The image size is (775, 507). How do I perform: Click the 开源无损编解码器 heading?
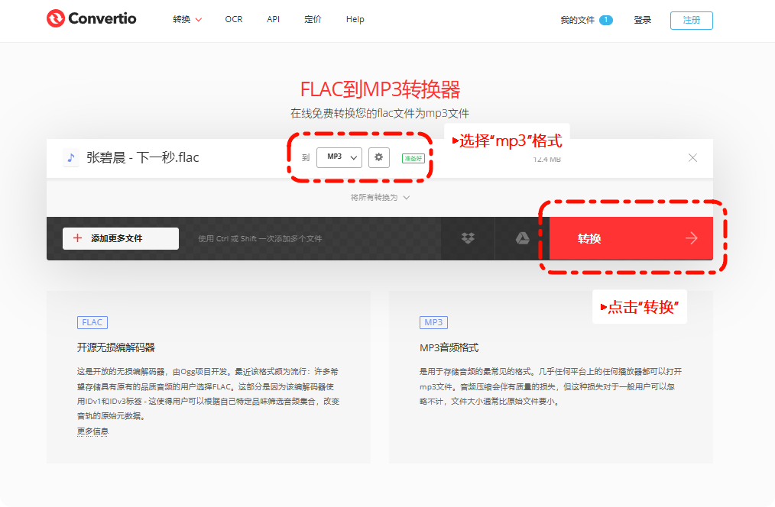point(115,347)
